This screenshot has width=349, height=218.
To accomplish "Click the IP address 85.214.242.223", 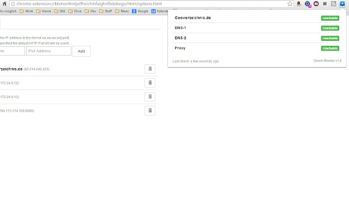I will click(37, 69).
